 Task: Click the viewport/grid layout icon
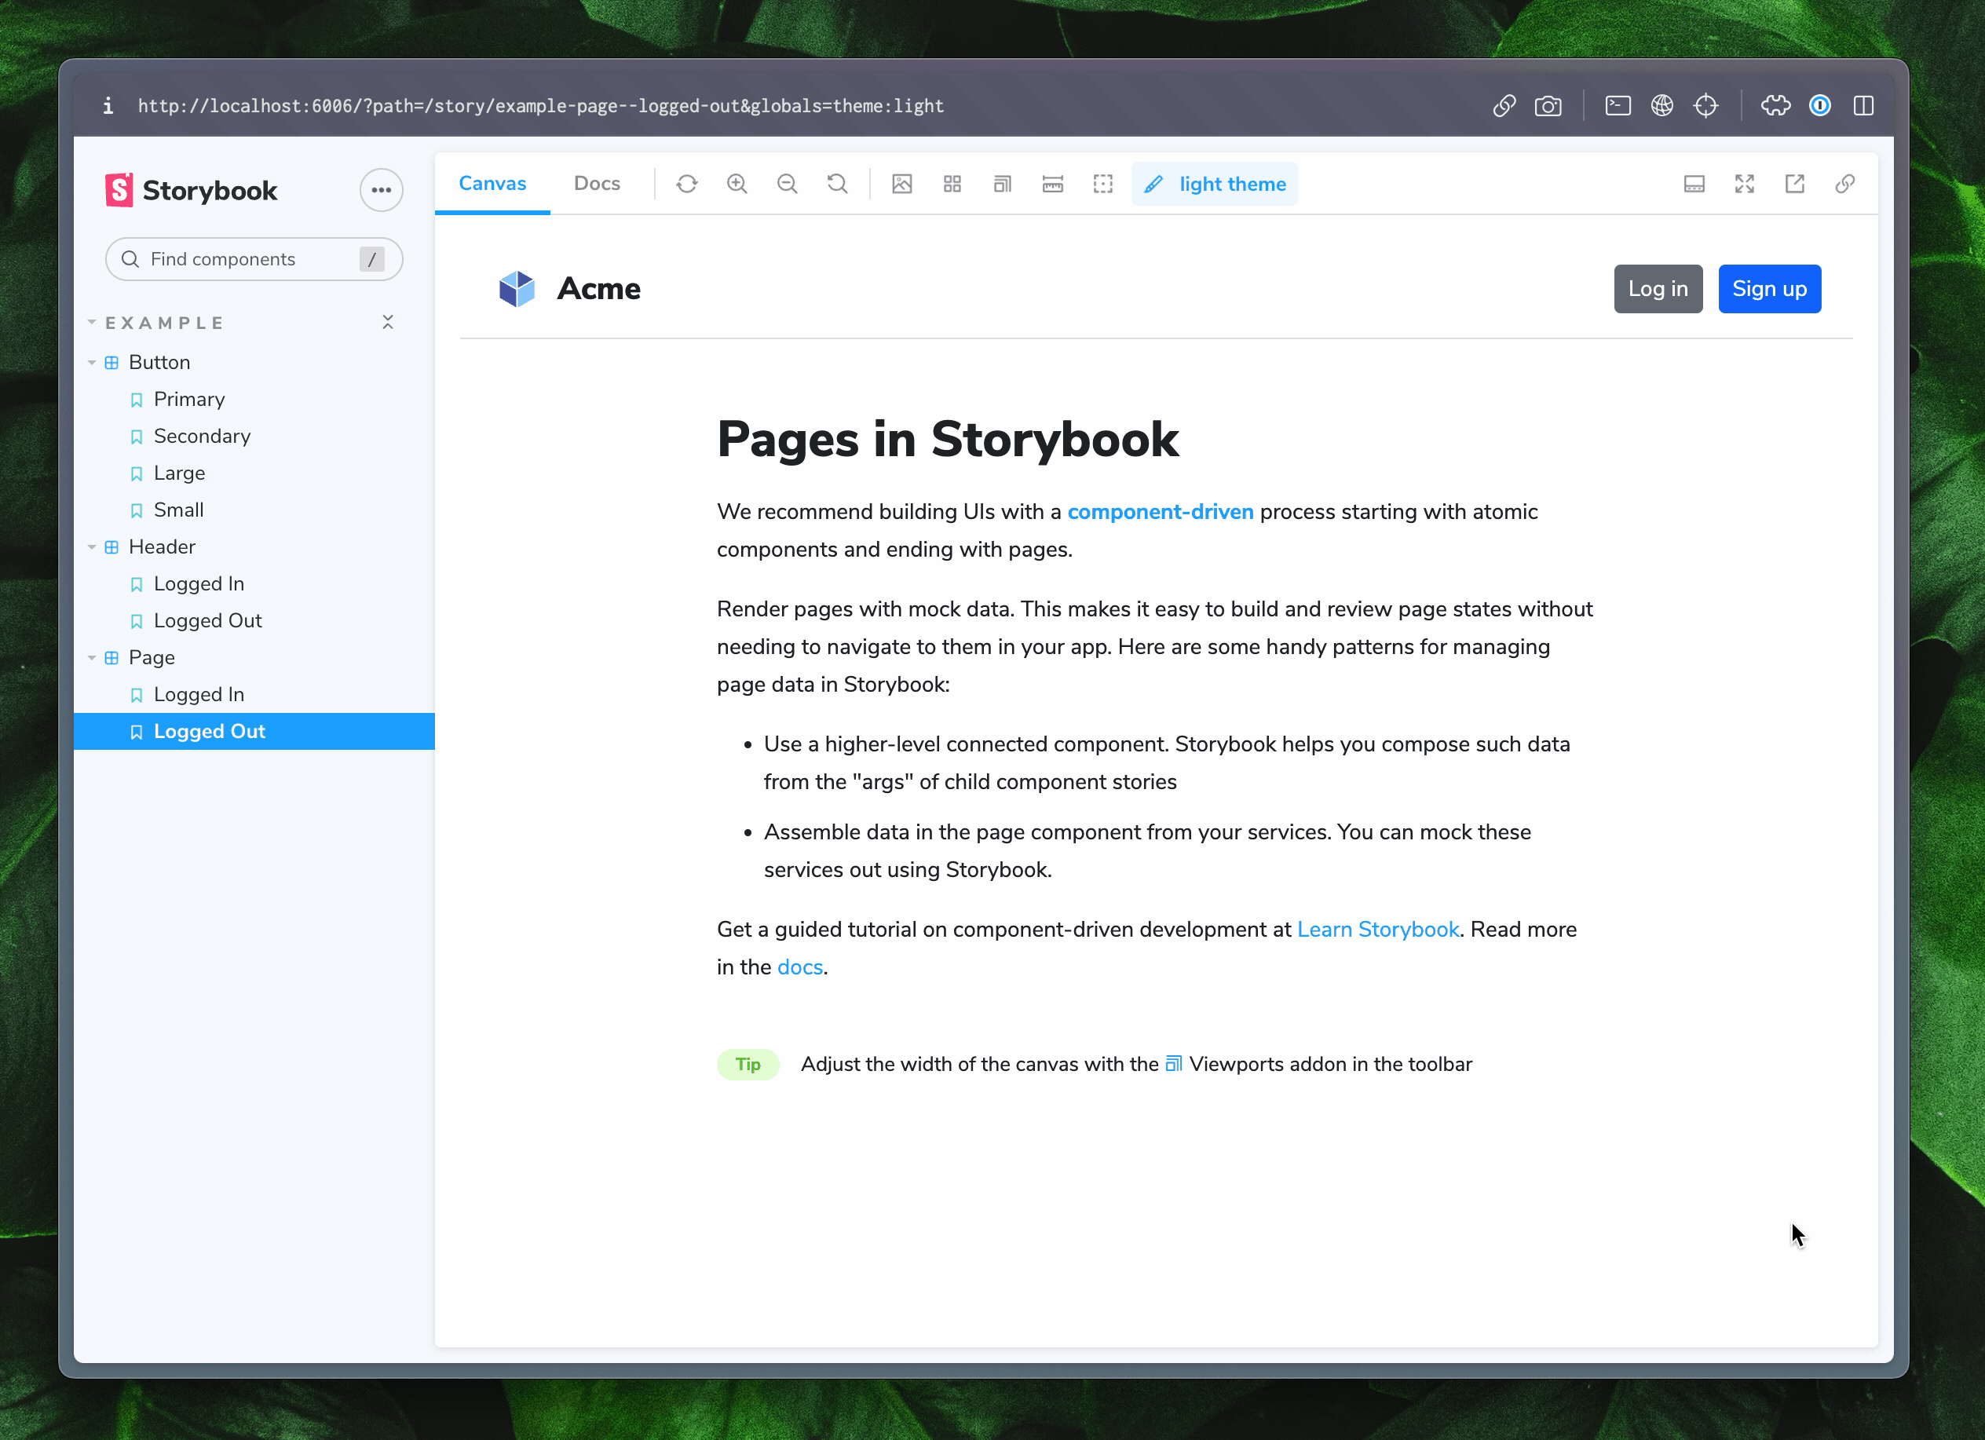[x=952, y=184]
